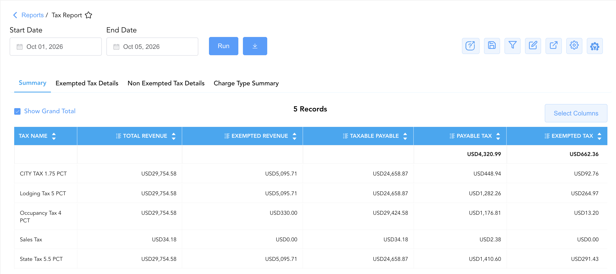Download the report with the arrow button
616x274 pixels.
255,46
